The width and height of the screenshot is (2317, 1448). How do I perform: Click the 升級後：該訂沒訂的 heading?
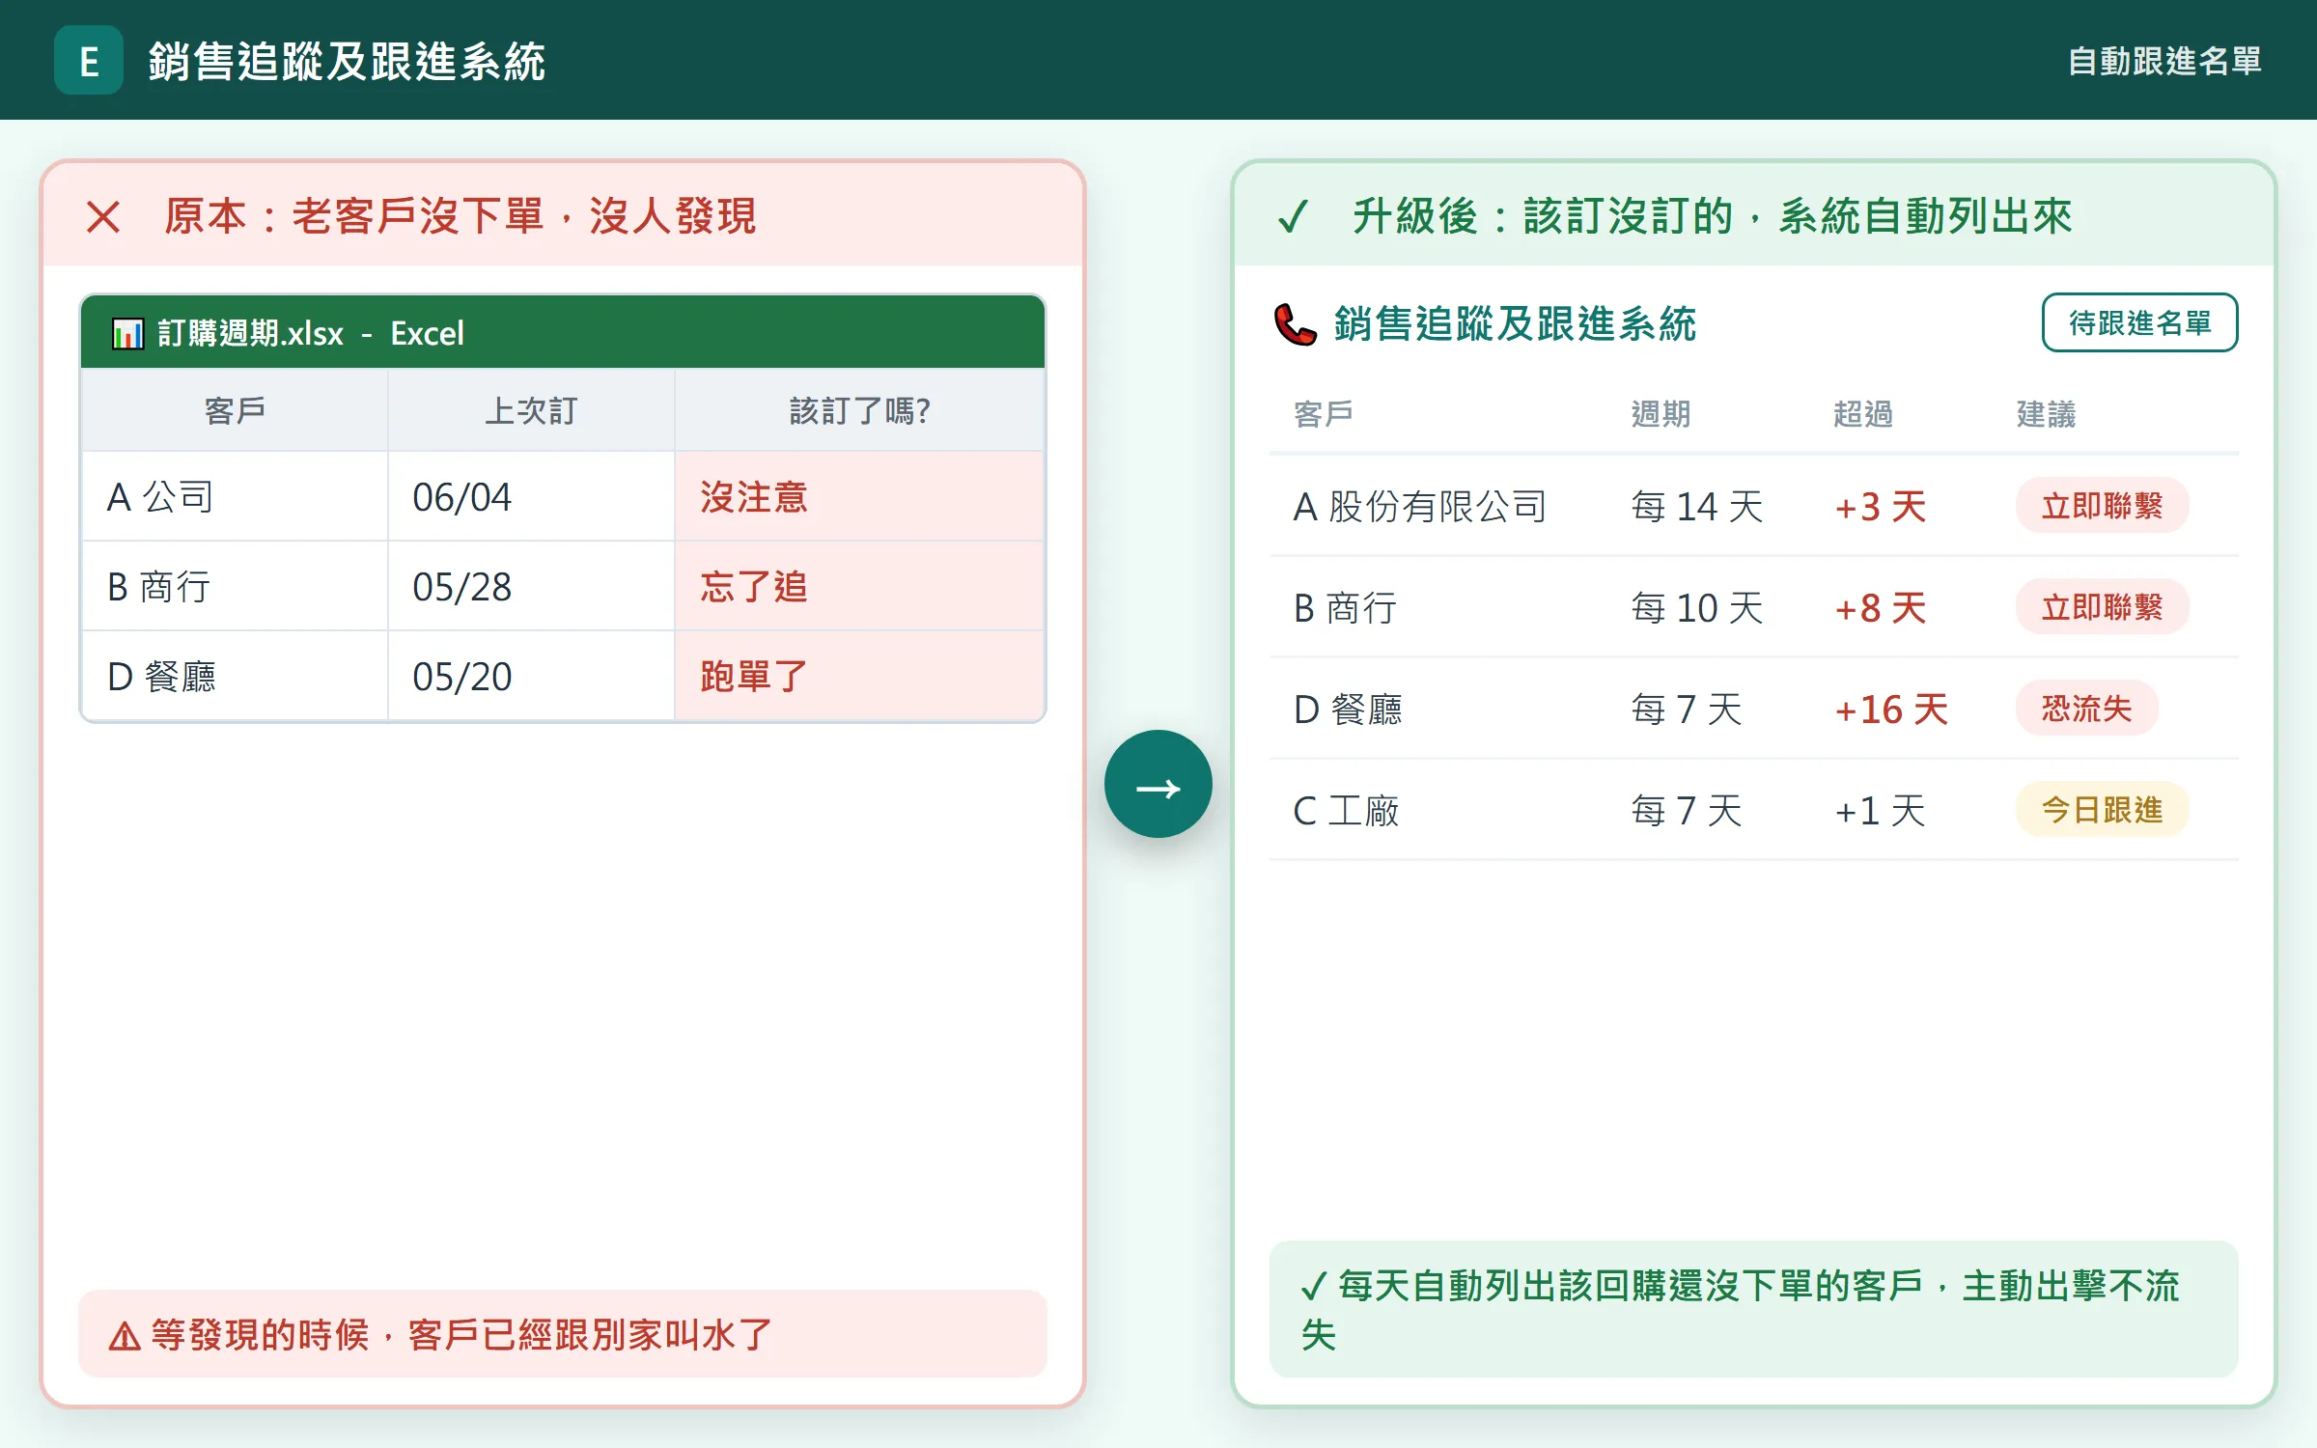point(1712,216)
